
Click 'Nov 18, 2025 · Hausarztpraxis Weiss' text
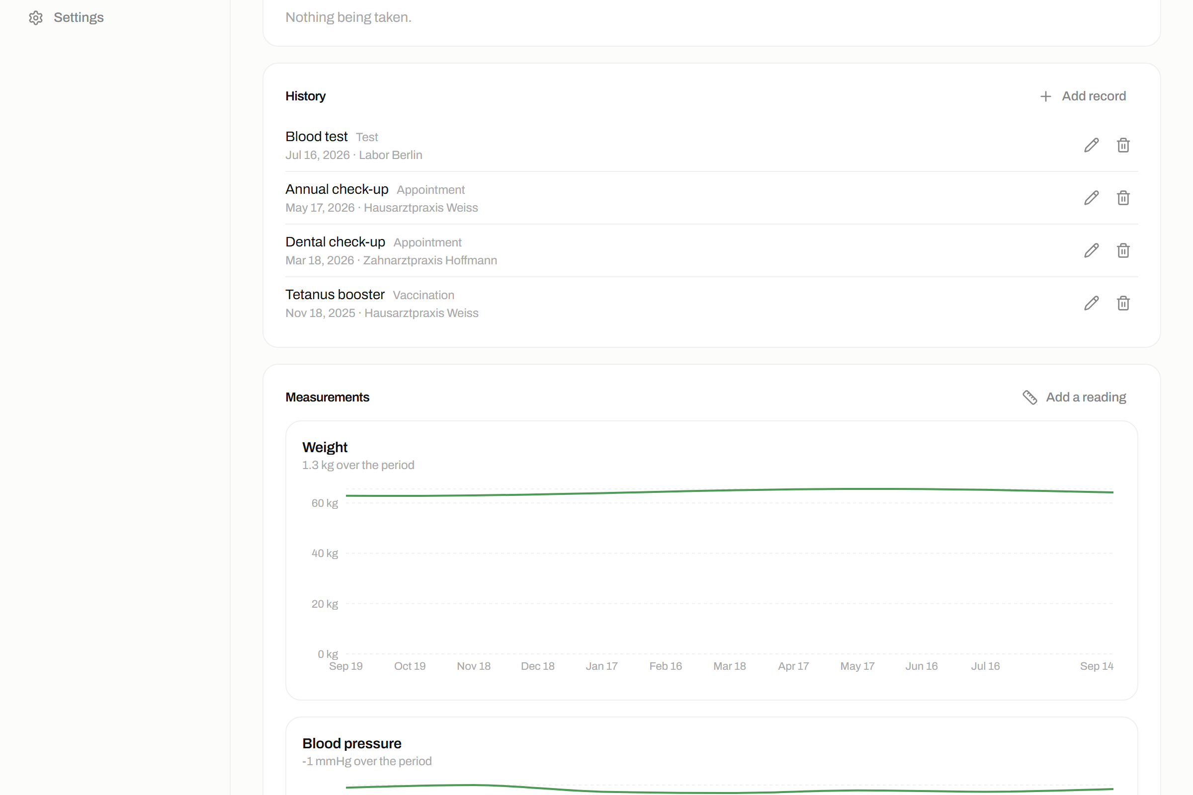(382, 314)
